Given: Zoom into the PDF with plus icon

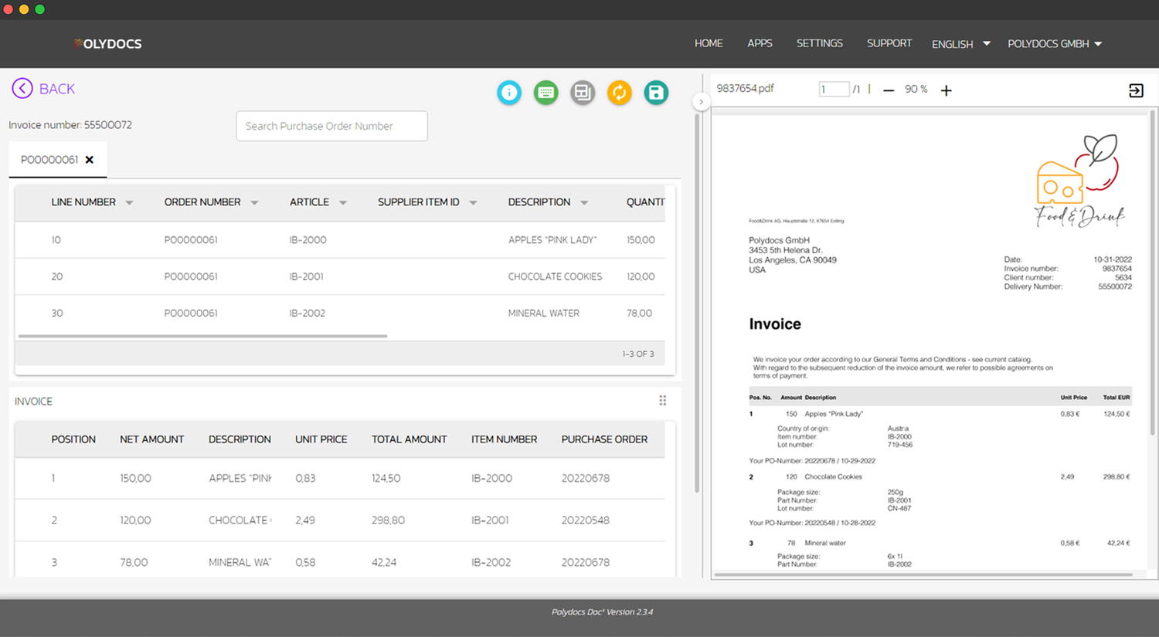Looking at the screenshot, I should (x=947, y=89).
